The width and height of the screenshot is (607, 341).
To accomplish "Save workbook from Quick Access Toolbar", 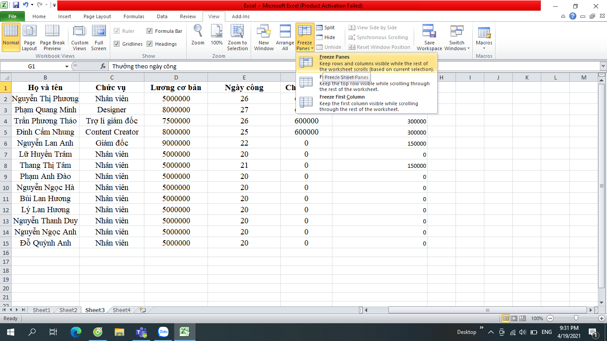I will [16, 5].
